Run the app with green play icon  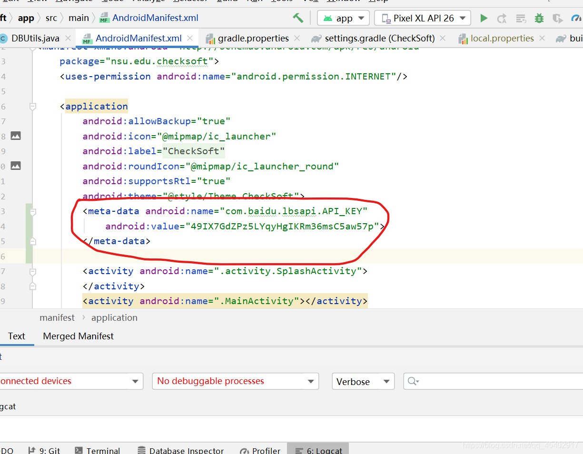tap(484, 18)
